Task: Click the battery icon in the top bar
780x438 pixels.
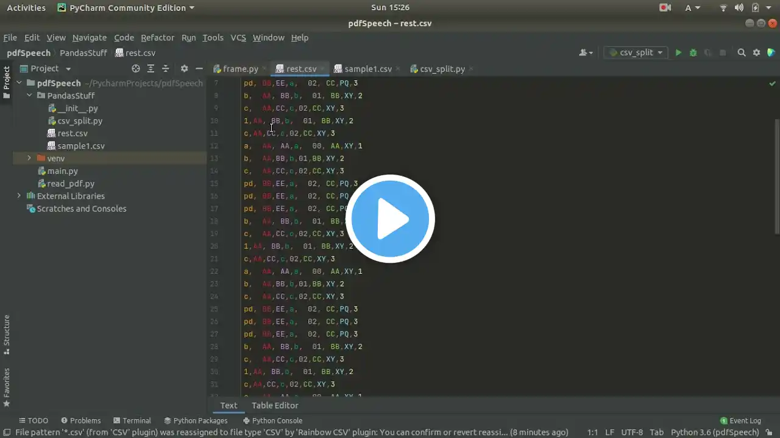Action: [755, 8]
